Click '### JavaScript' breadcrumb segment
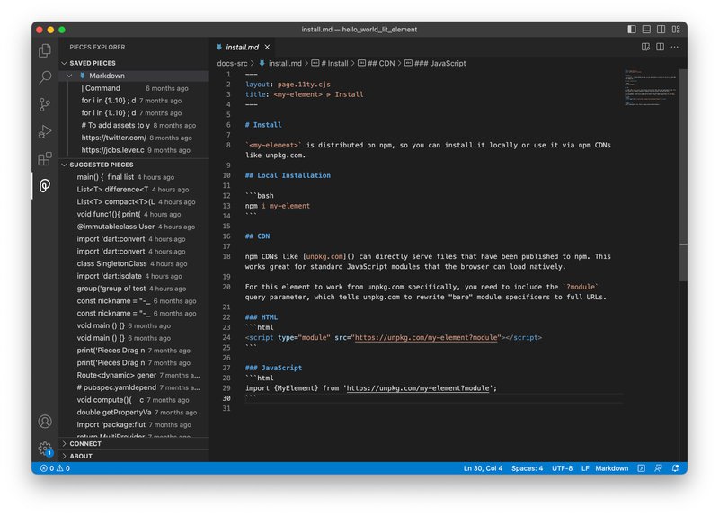Screen dimensions: 719x516 (435, 63)
